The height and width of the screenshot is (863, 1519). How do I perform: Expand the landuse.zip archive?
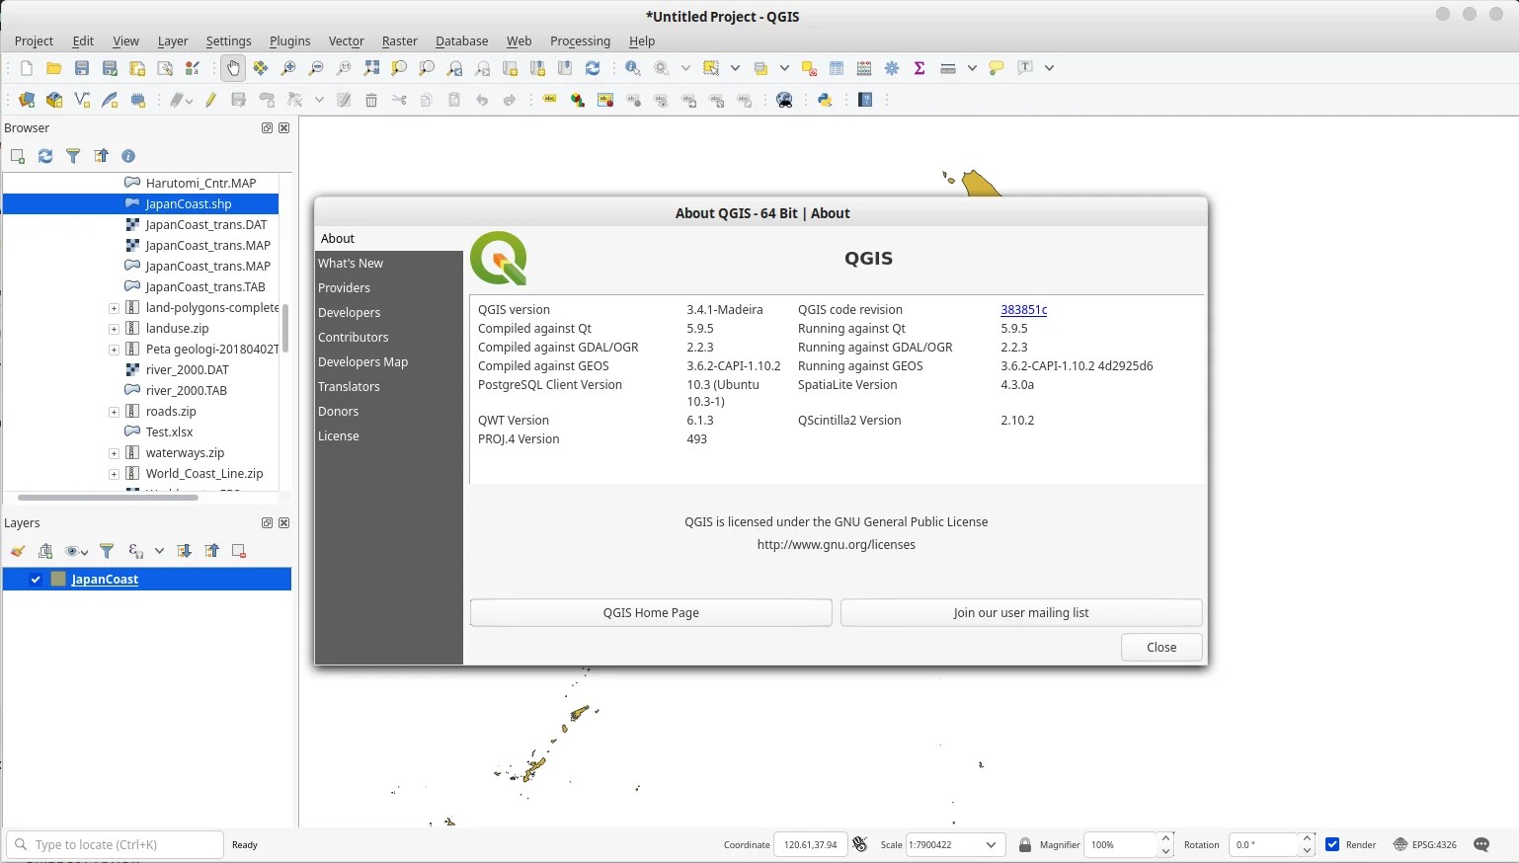tap(114, 329)
